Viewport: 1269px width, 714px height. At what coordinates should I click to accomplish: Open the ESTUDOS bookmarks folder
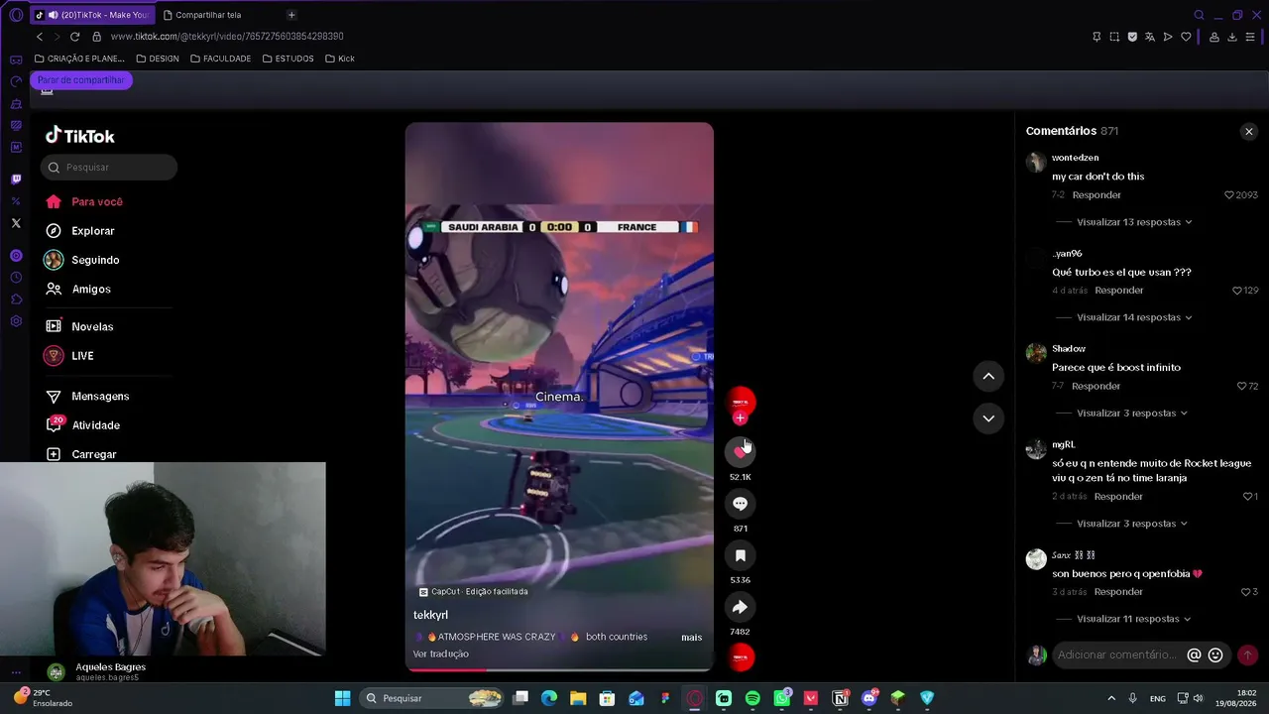[288, 59]
